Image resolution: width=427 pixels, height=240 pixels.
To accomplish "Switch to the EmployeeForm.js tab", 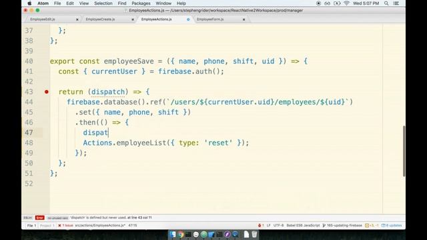I will (x=210, y=19).
